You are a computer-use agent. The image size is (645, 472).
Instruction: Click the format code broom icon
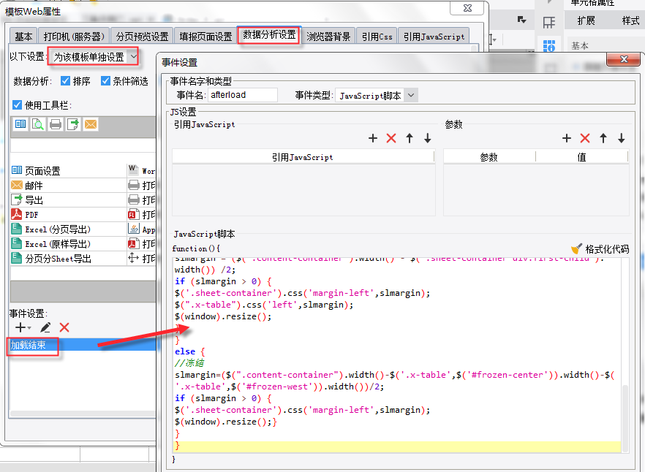(577, 248)
